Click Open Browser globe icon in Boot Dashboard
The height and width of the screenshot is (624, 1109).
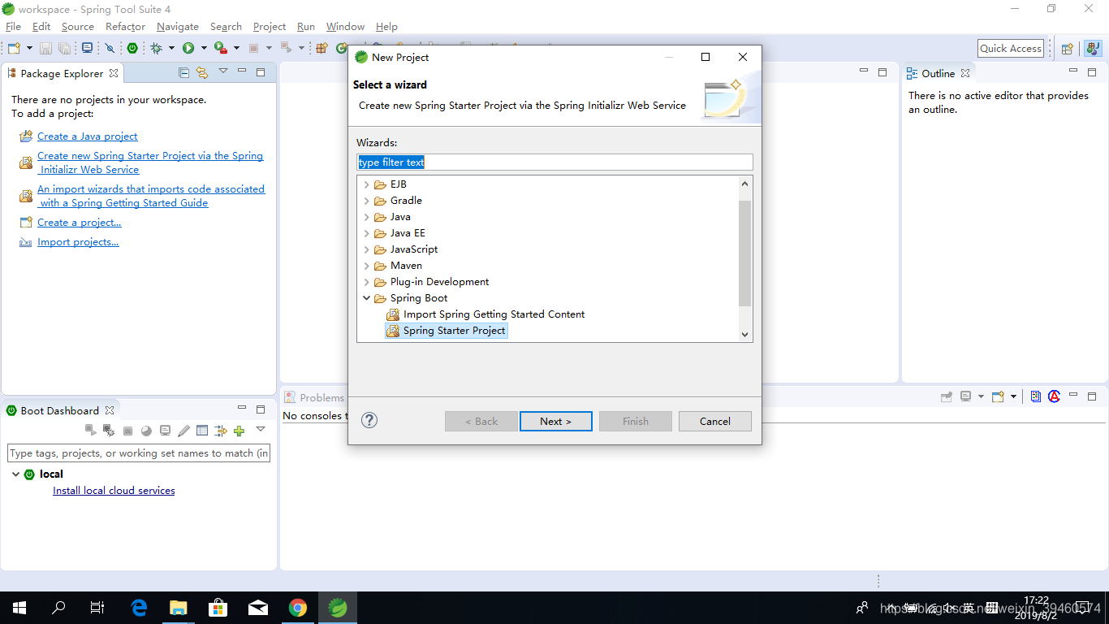146,431
